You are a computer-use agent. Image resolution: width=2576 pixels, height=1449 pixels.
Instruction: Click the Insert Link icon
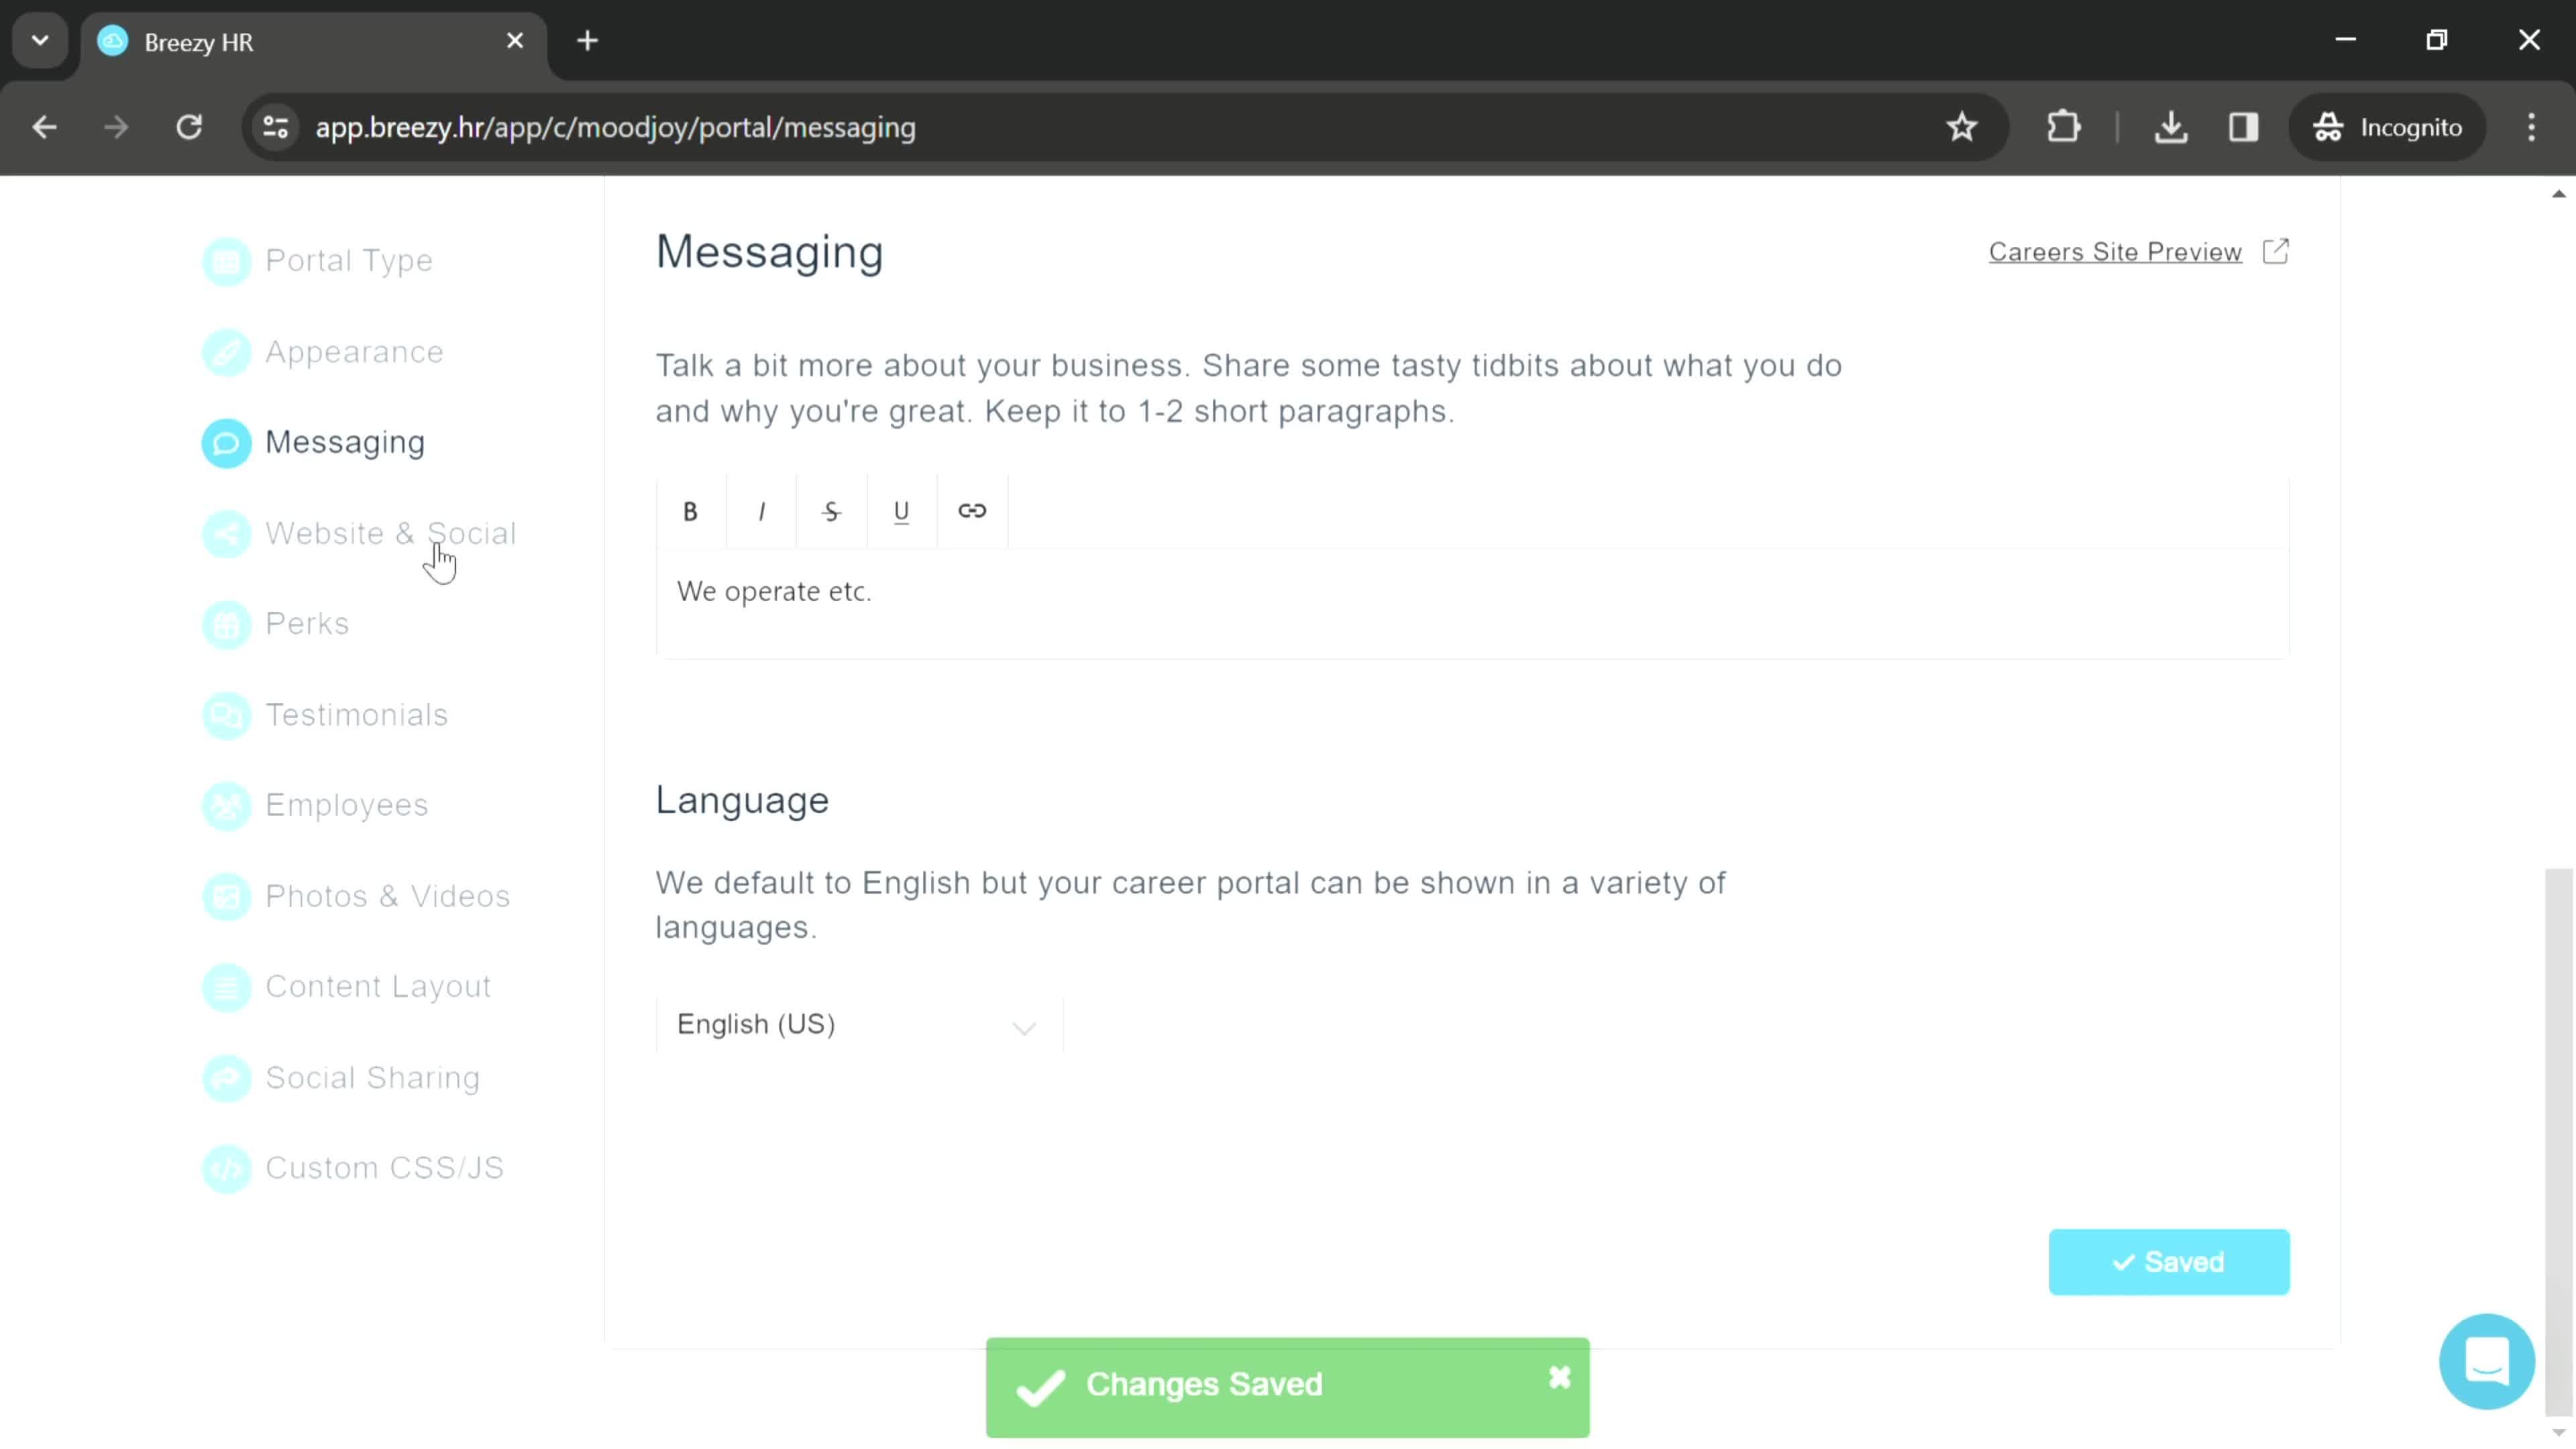tap(971, 511)
